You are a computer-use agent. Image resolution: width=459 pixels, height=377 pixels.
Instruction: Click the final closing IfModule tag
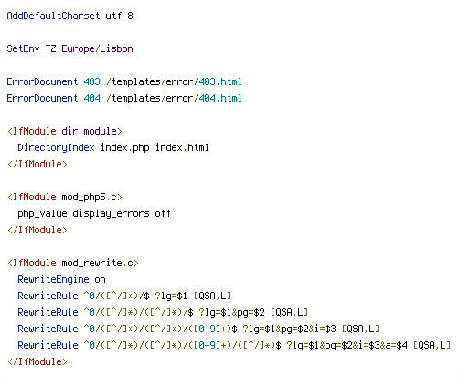[x=37, y=361]
